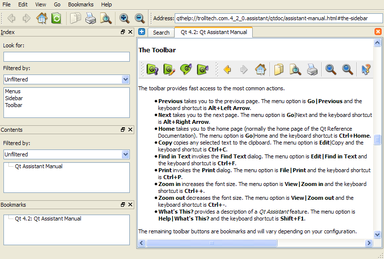Go back with the Previous arrow toolbar button
This screenshot has width=384, height=259.
[x=11, y=18]
